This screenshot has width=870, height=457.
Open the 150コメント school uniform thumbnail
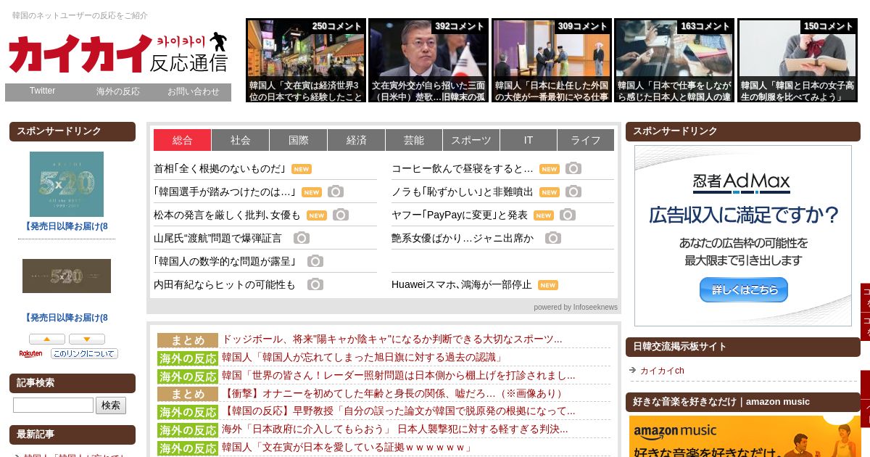click(797, 60)
